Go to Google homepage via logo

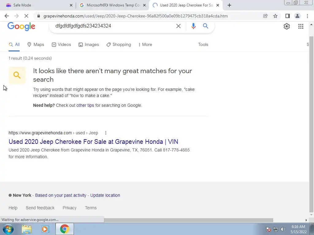tap(21, 26)
